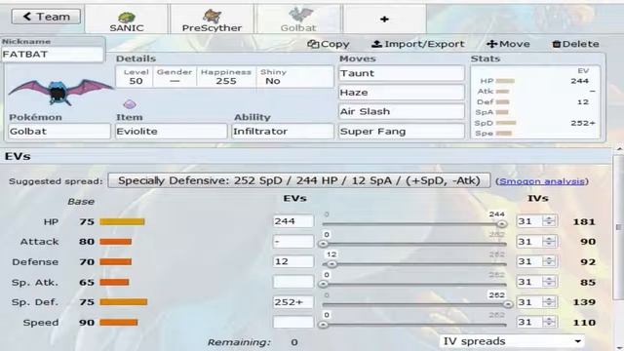Go back with the Team button
The width and height of the screenshot is (624, 351).
[x=46, y=17]
